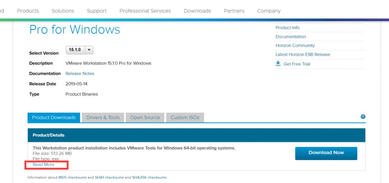The width and height of the screenshot is (389, 183).
Task: Open the SHA256 checksums link
Action: point(149,178)
